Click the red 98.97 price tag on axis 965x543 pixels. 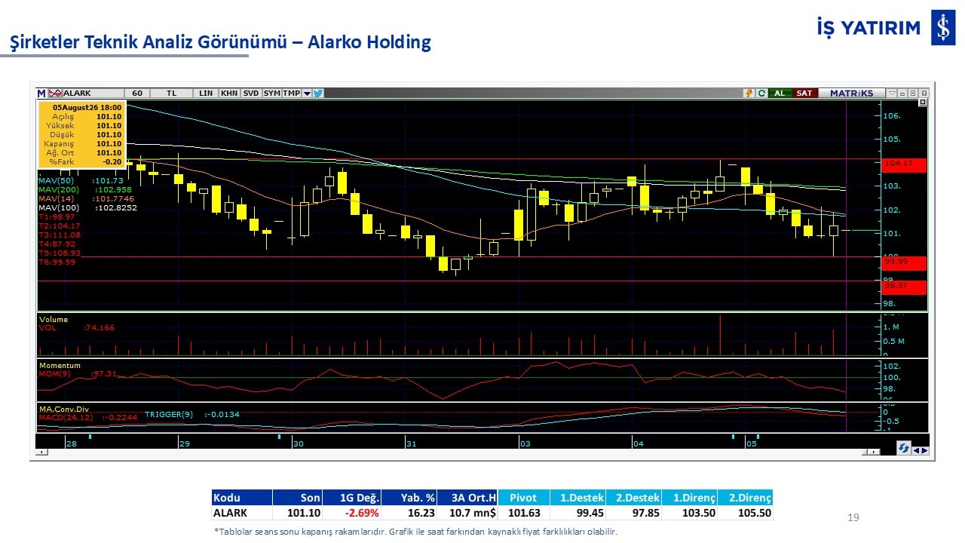tap(903, 287)
